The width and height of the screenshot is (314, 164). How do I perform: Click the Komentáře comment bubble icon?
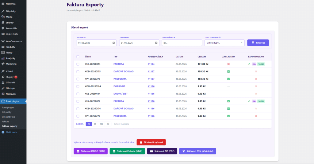click(3, 28)
